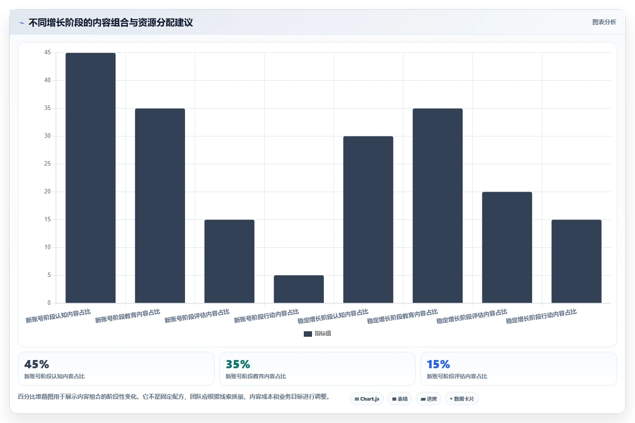This screenshot has width=635, height=423.
Task: Click the 数据卡片 tag chip
Action: (462, 399)
